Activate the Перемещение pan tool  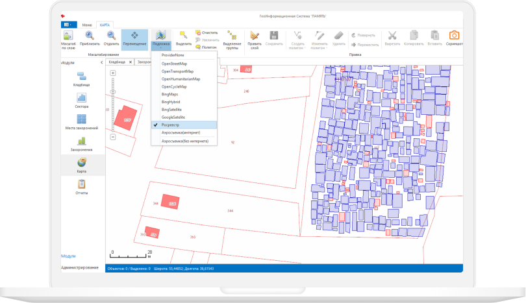point(134,40)
